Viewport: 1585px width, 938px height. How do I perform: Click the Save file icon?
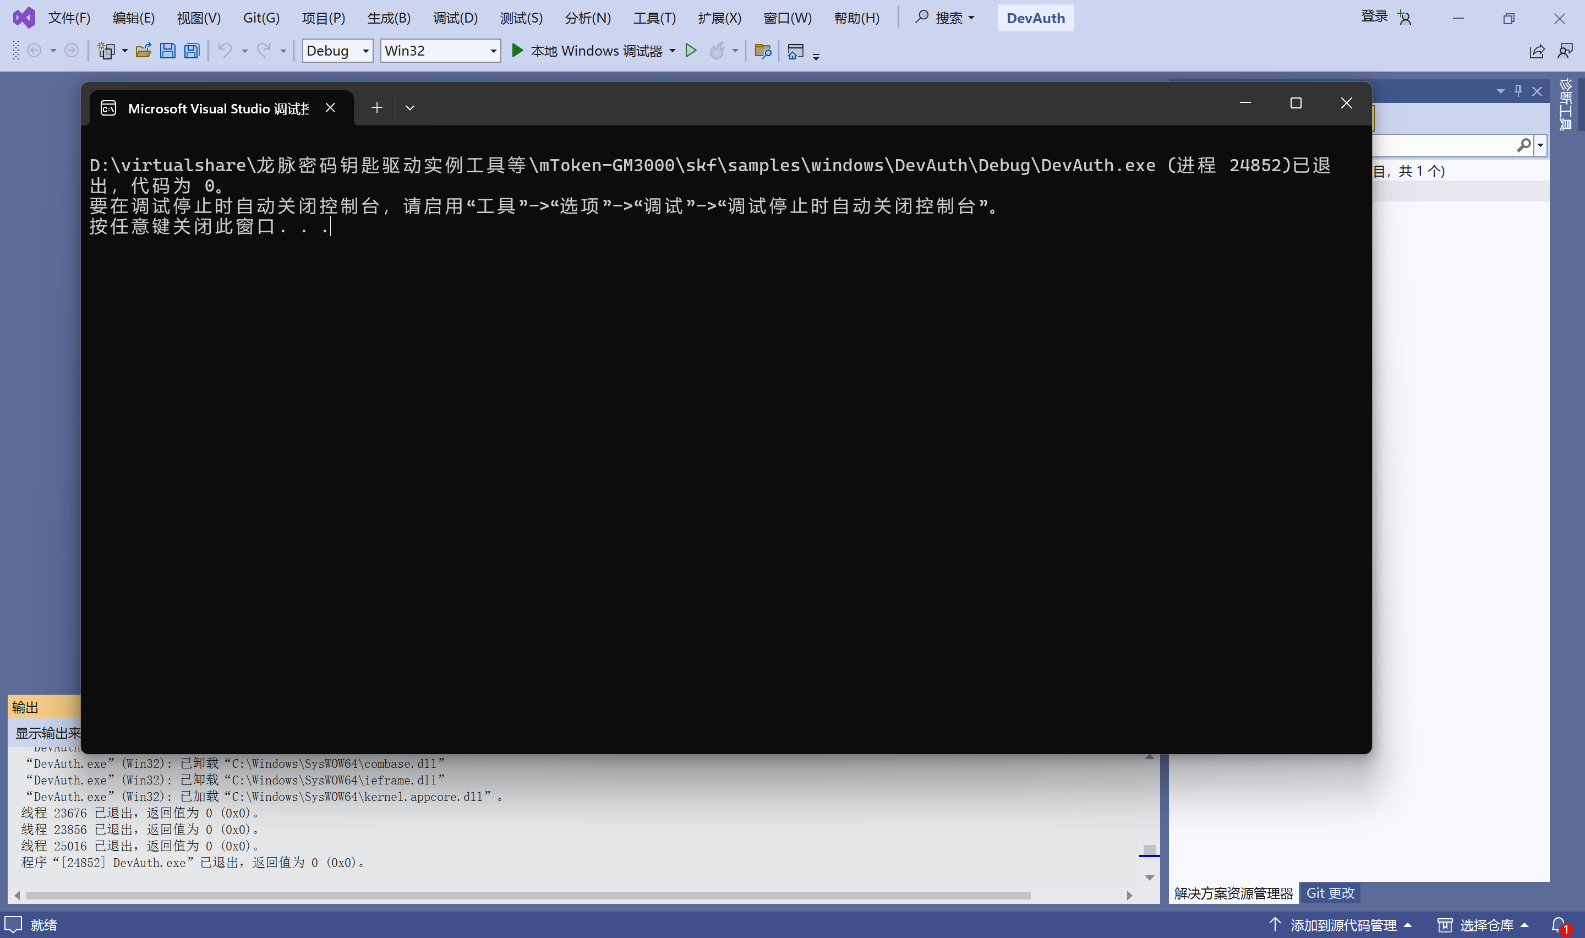click(x=167, y=51)
